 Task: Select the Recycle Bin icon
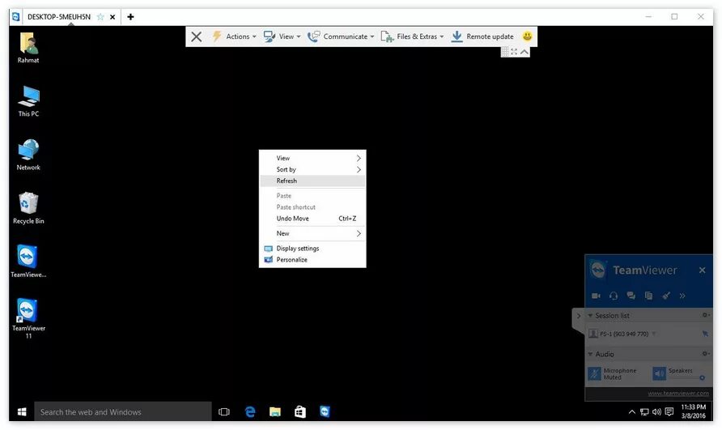click(x=28, y=208)
